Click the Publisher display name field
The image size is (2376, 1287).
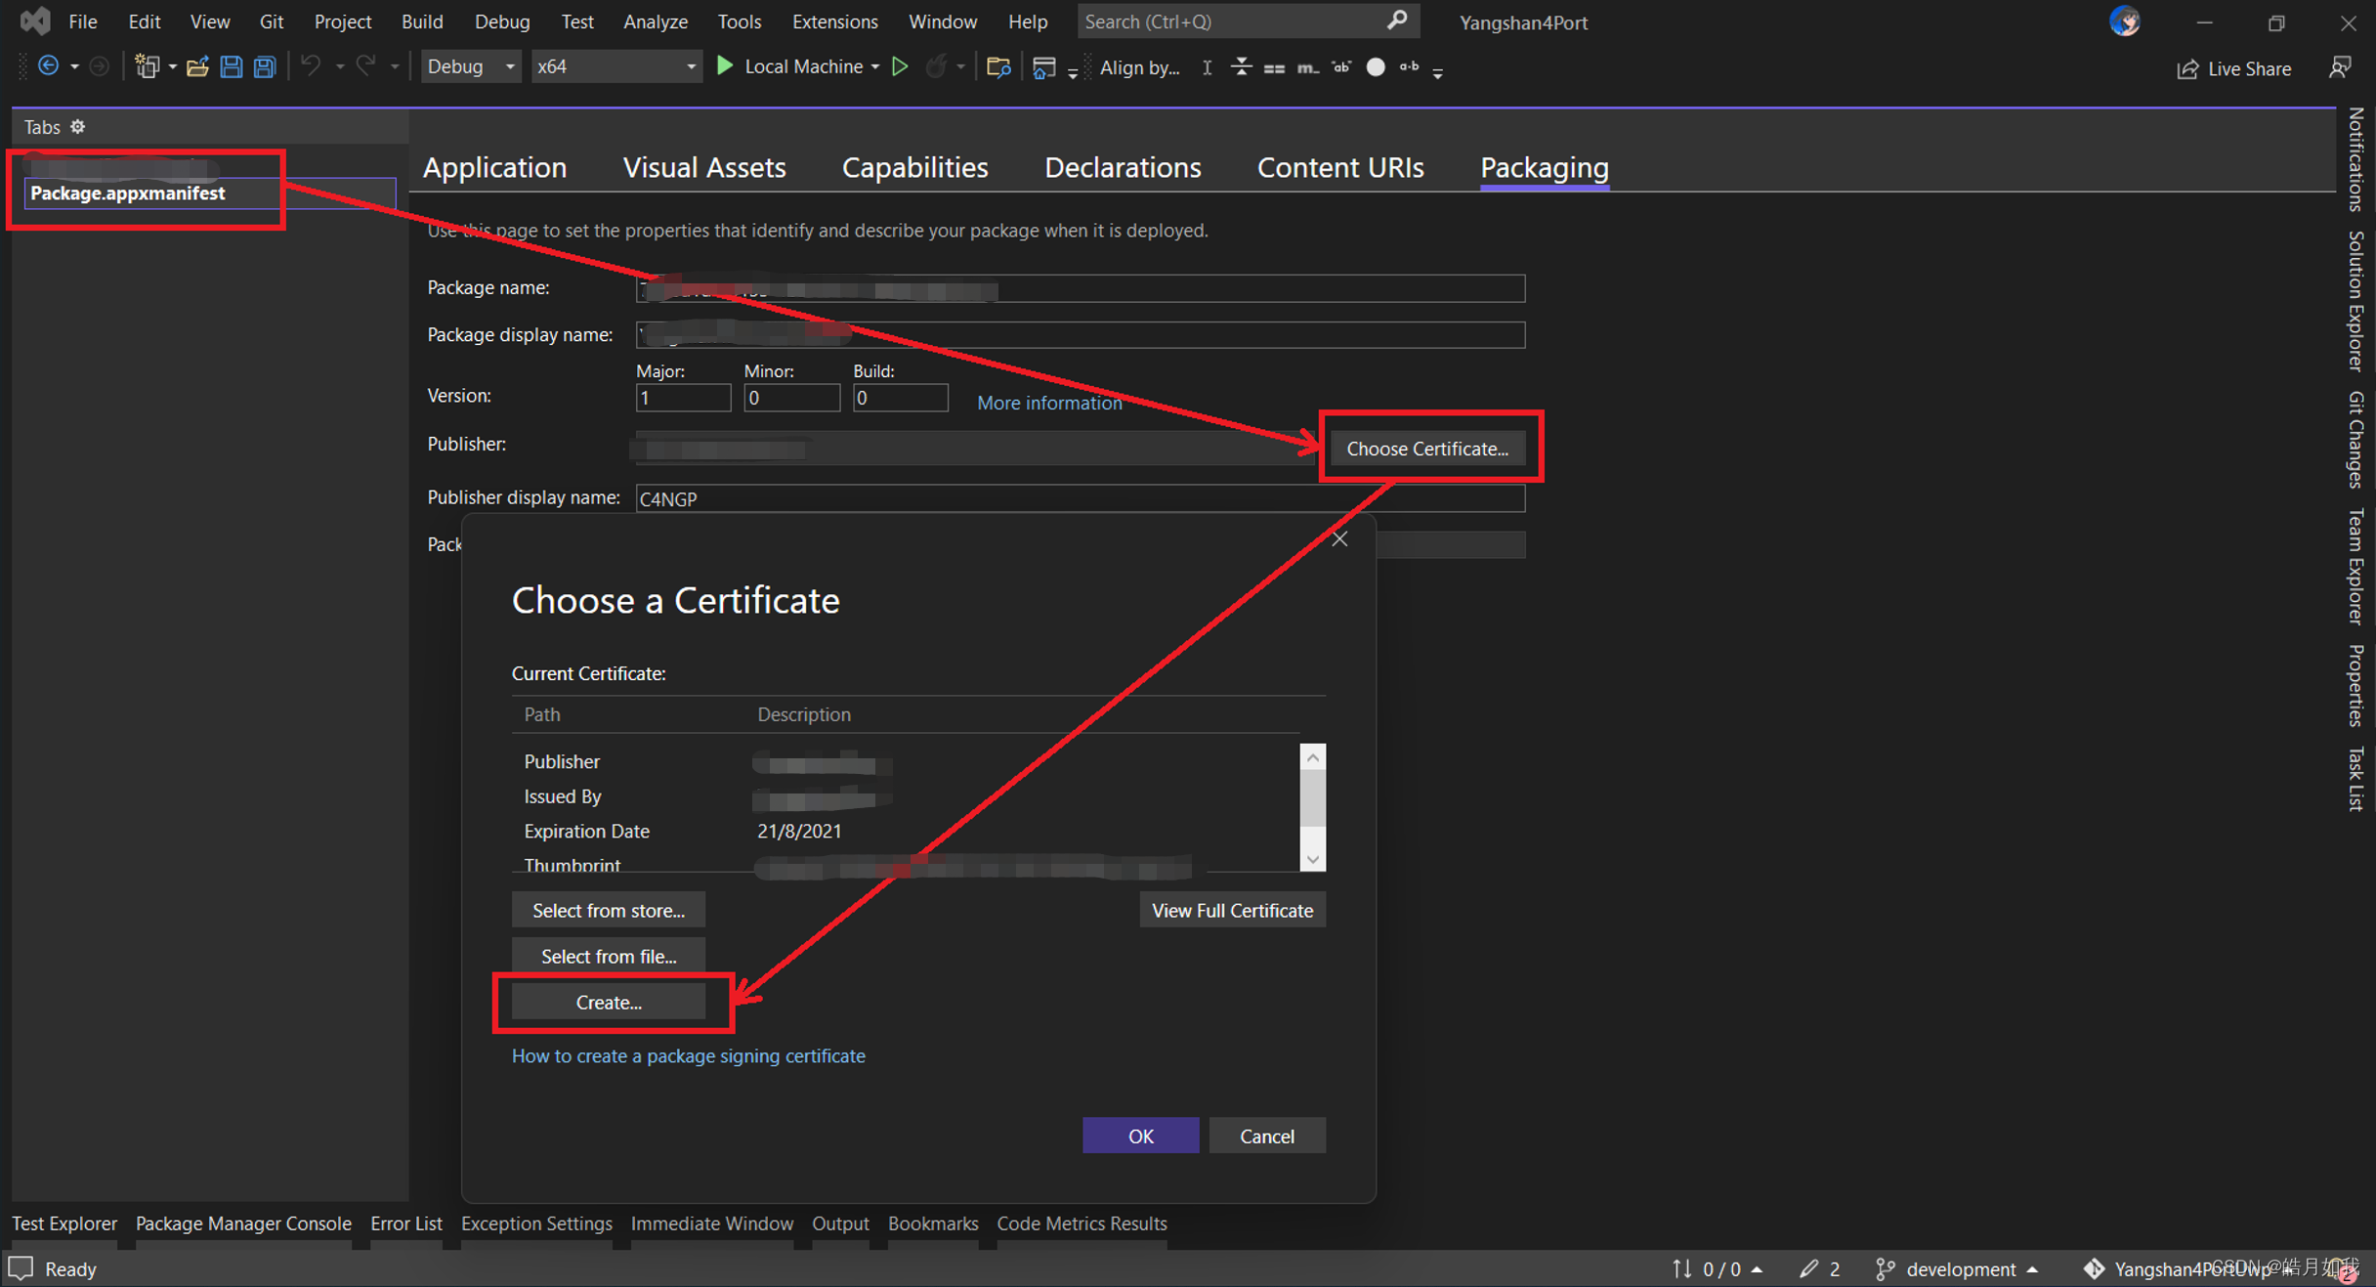(x=1080, y=498)
